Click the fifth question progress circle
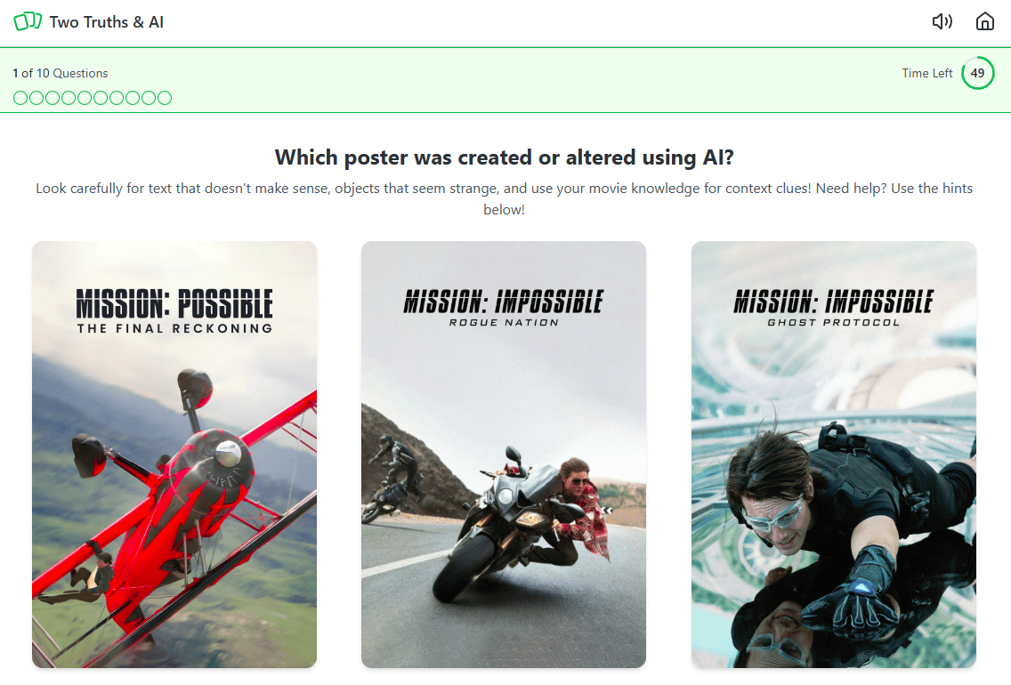This screenshot has width=1011, height=685. coord(85,98)
